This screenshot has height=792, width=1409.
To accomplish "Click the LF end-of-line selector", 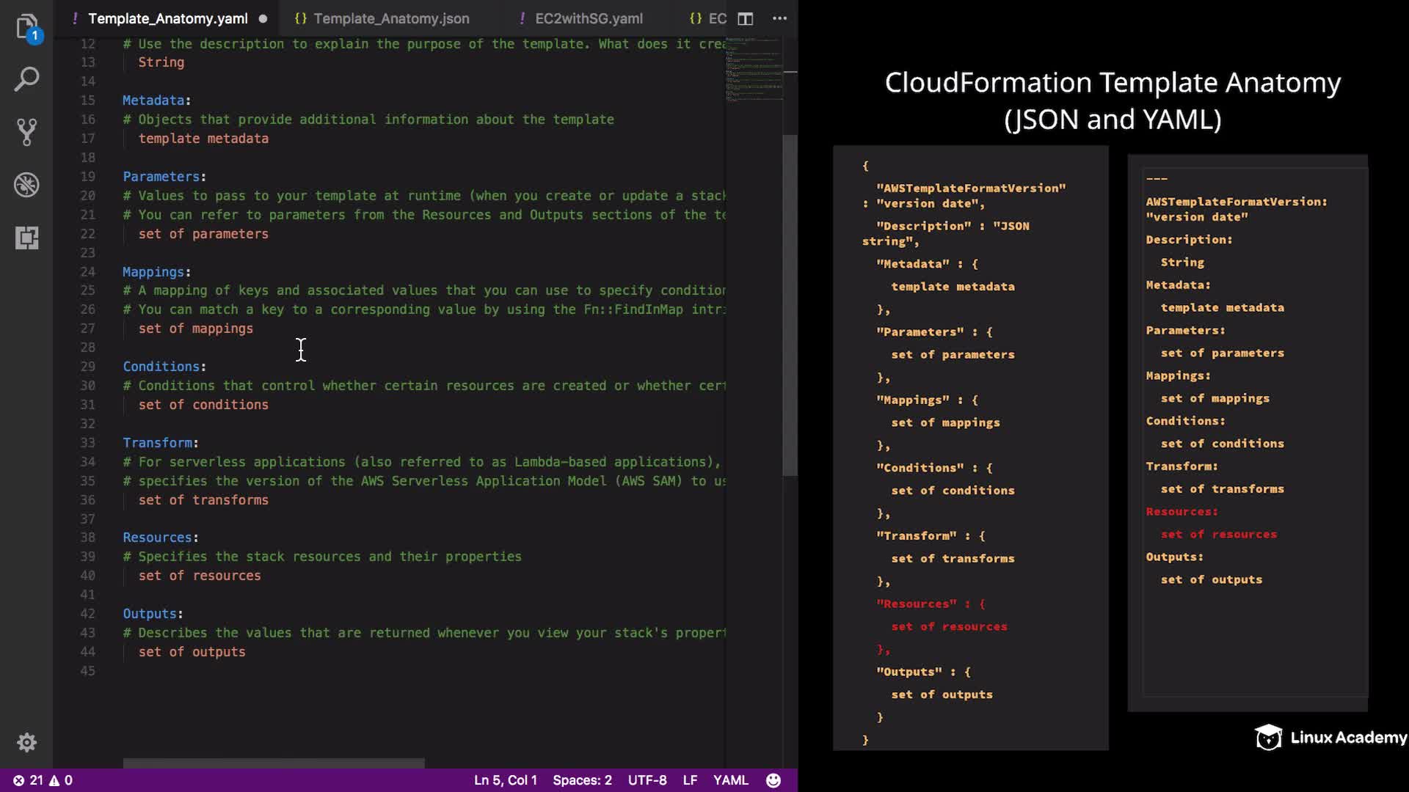I will (x=690, y=780).
